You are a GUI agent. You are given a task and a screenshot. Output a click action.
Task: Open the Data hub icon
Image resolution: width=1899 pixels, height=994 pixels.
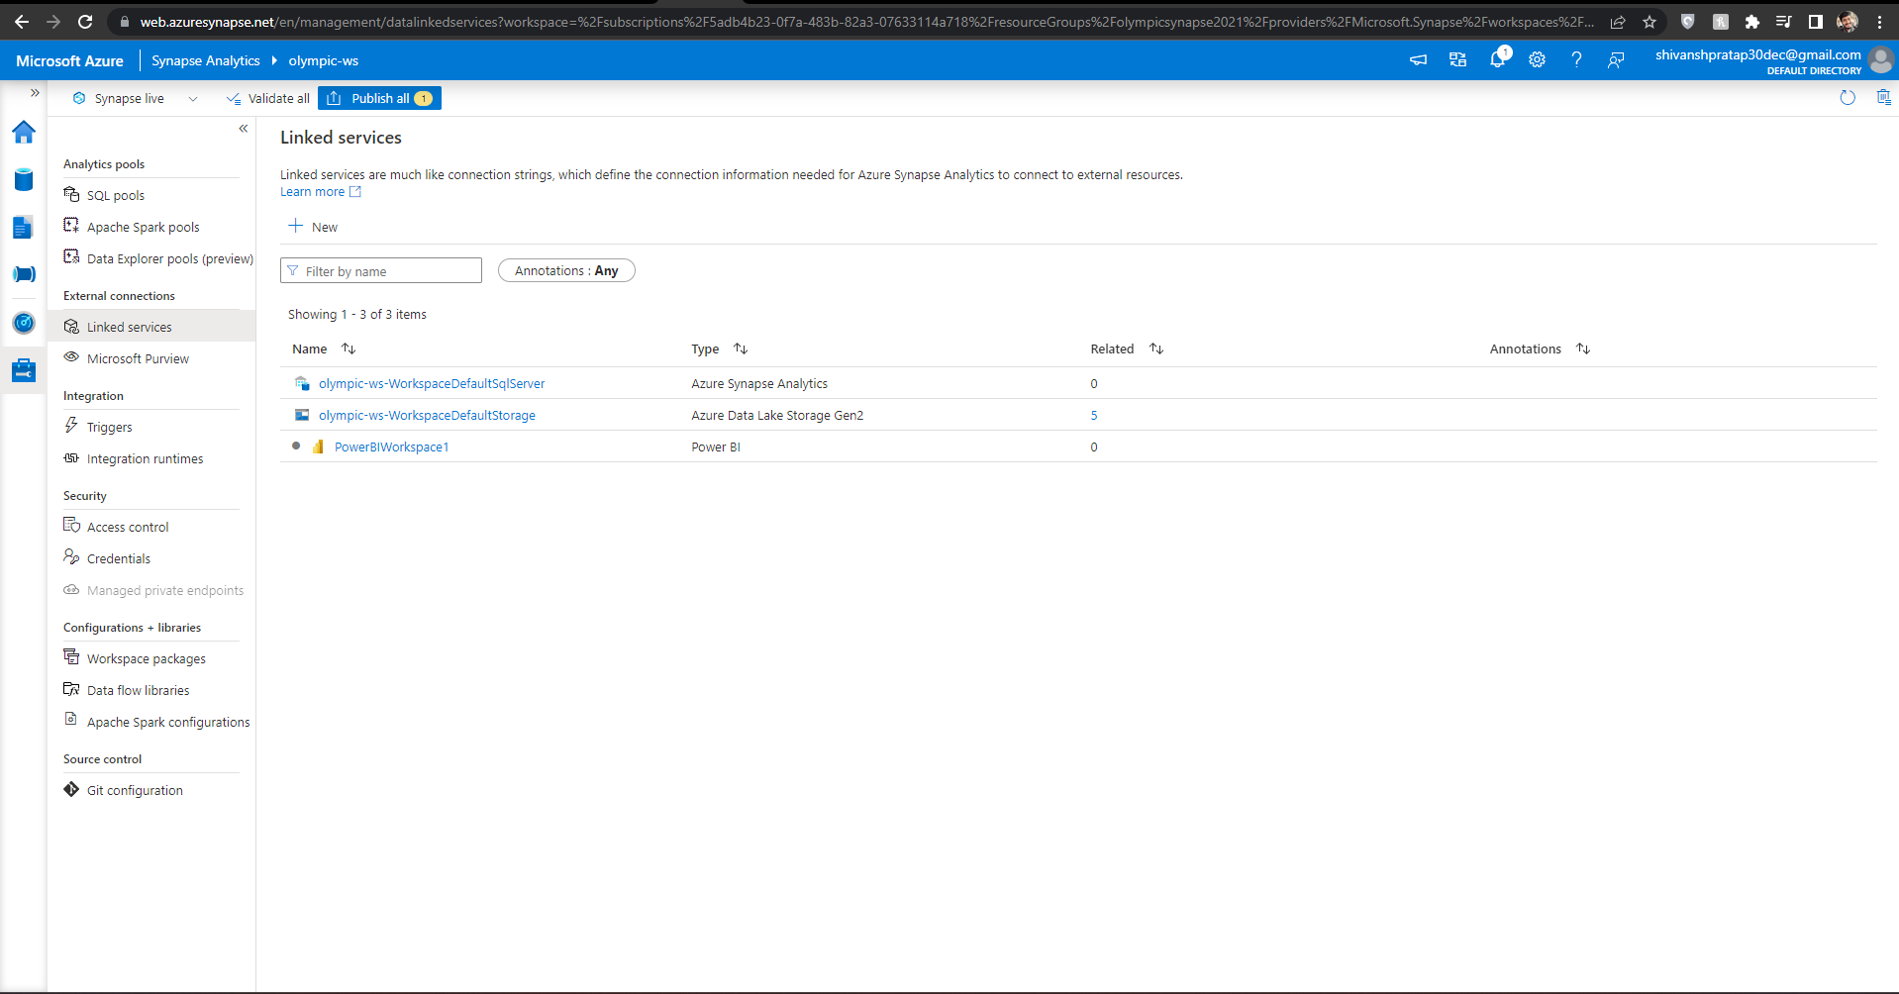24,179
